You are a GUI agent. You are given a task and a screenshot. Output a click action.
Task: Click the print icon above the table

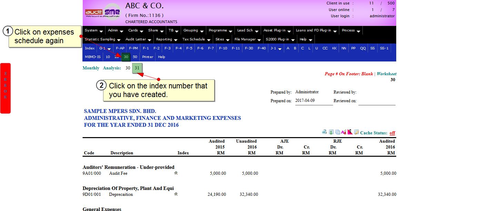point(325,132)
